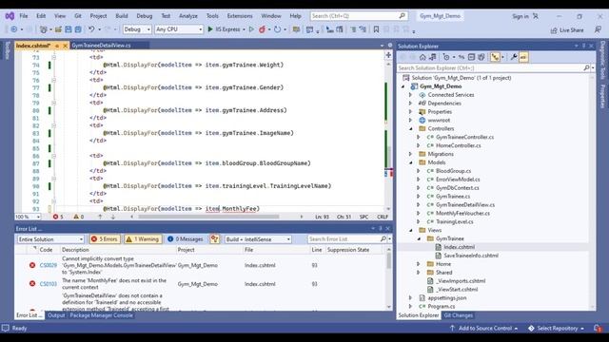Image resolution: width=609 pixels, height=342 pixels.
Task: Click the error filter funnel icon in Error List
Action: (x=214, y=239)
